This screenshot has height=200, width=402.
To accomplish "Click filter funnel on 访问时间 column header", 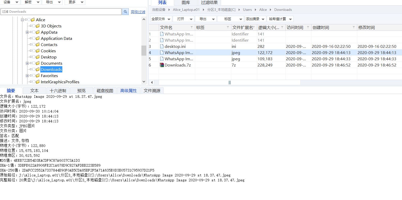I will [x=308, y=27].
